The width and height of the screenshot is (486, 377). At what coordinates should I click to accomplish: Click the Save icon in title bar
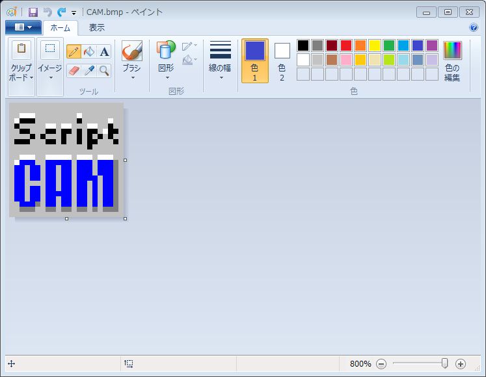coord(33,12)
